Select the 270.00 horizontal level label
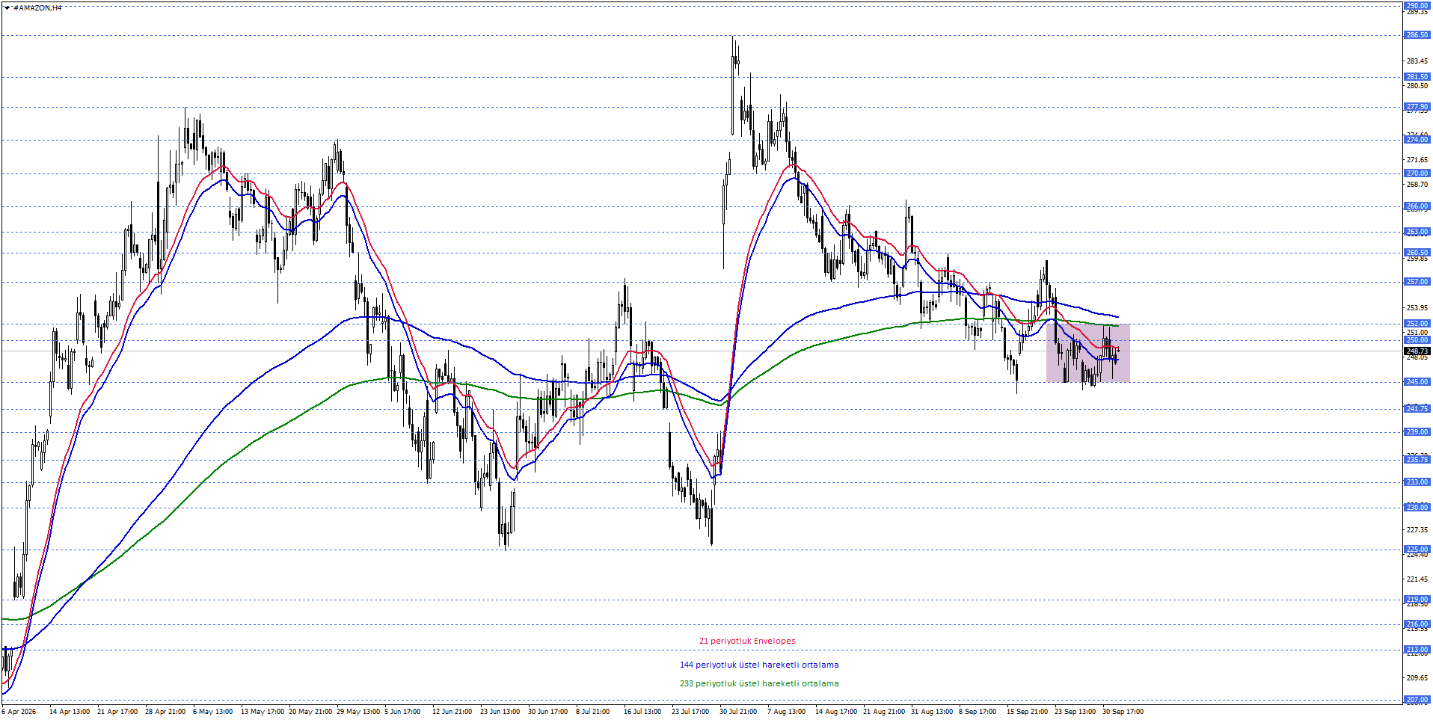1433x720 pixels. click(x=1417, y=173)
